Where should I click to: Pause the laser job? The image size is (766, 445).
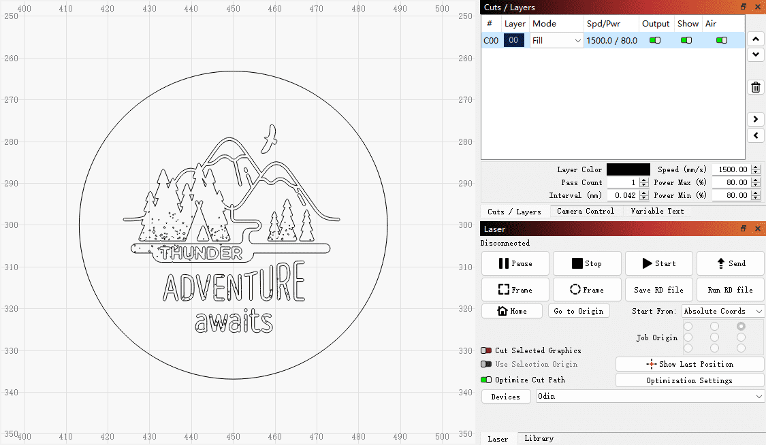pyautogui.click(x=515, y=263)
